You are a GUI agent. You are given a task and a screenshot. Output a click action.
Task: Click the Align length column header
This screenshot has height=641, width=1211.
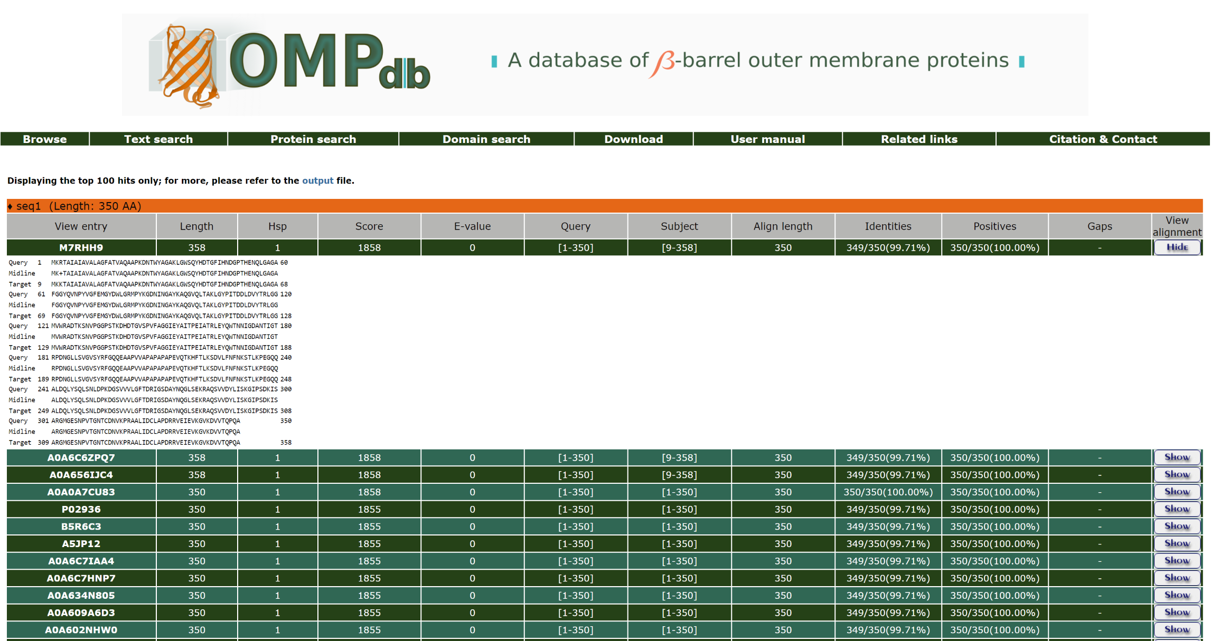[783, 226]
